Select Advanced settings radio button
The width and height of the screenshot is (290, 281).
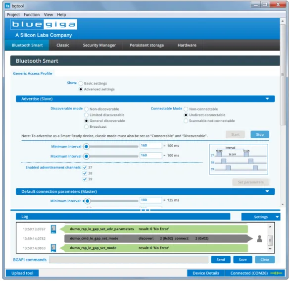(x=81, y=89)
